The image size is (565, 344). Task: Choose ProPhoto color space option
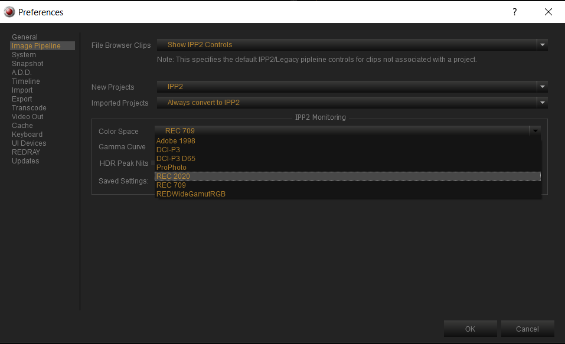pos(348,167)
